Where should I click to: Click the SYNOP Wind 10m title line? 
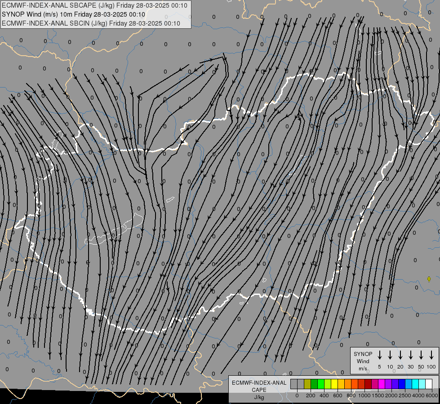click(74, 14)
